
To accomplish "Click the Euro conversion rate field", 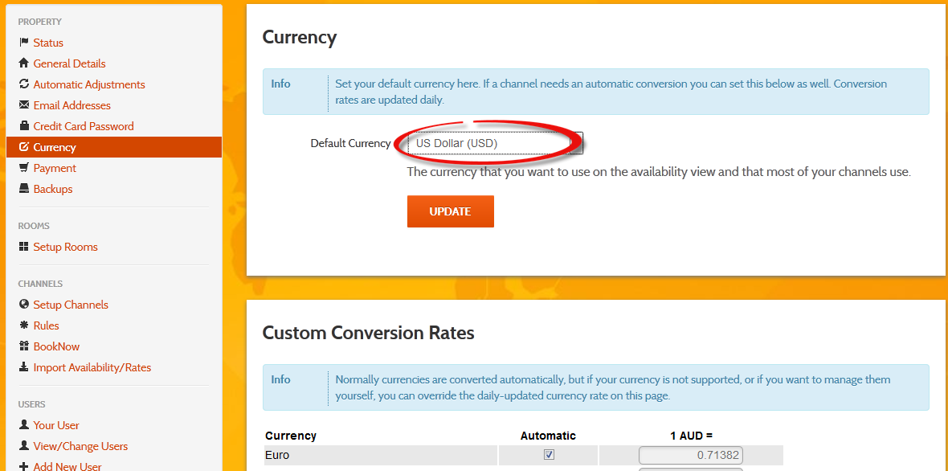I will point(690,456).
